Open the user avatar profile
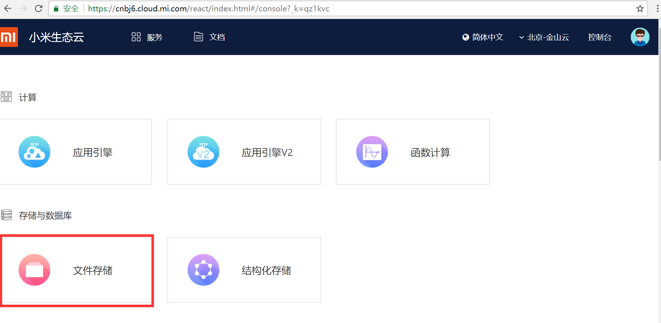 point(640,37)
